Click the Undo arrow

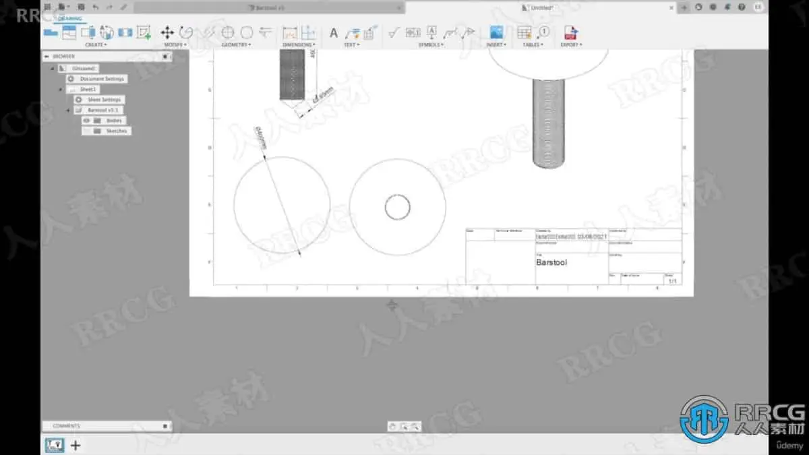[x=95, y=7]
